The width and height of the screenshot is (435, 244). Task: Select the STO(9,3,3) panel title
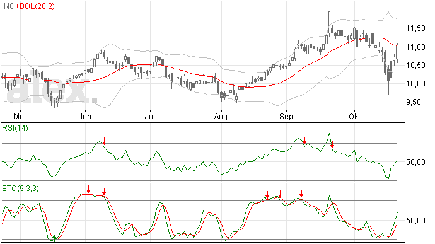21,189
